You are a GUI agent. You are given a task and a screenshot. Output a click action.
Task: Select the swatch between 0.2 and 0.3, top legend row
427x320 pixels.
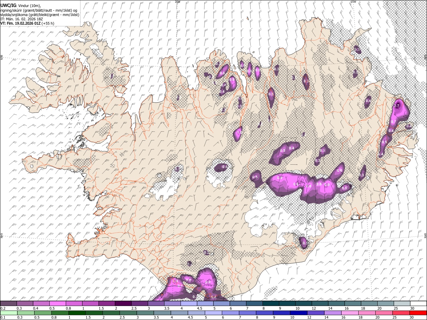click(8, 304)
